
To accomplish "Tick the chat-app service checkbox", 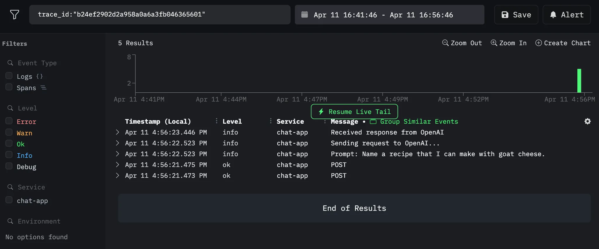I will click(9, 200).
